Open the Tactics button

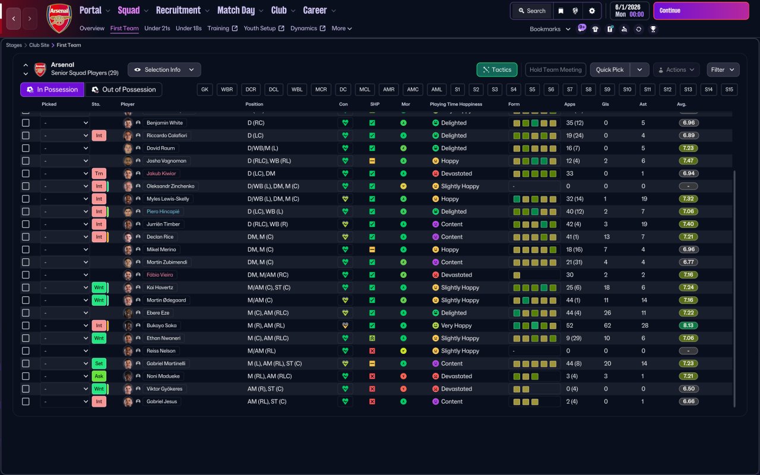coord(497,69)
